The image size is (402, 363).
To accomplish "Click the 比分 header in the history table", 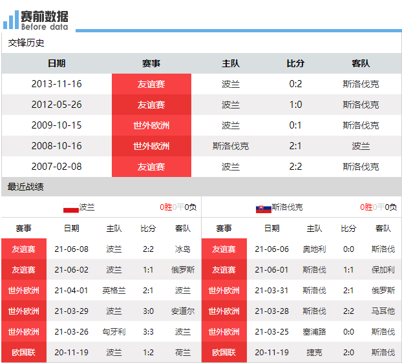I will [x=295, y=63].
